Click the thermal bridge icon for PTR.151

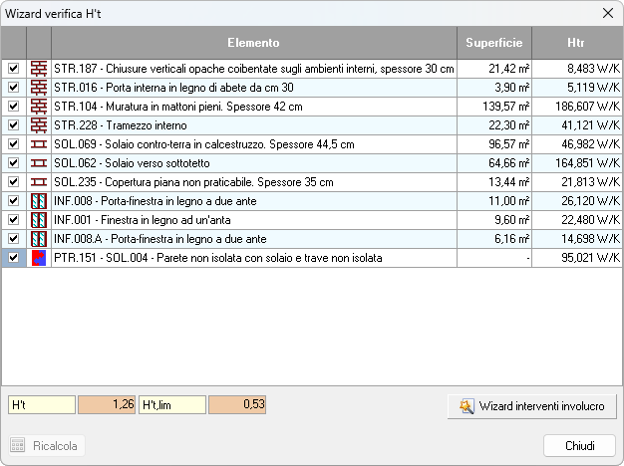click(x=39, y=259)
